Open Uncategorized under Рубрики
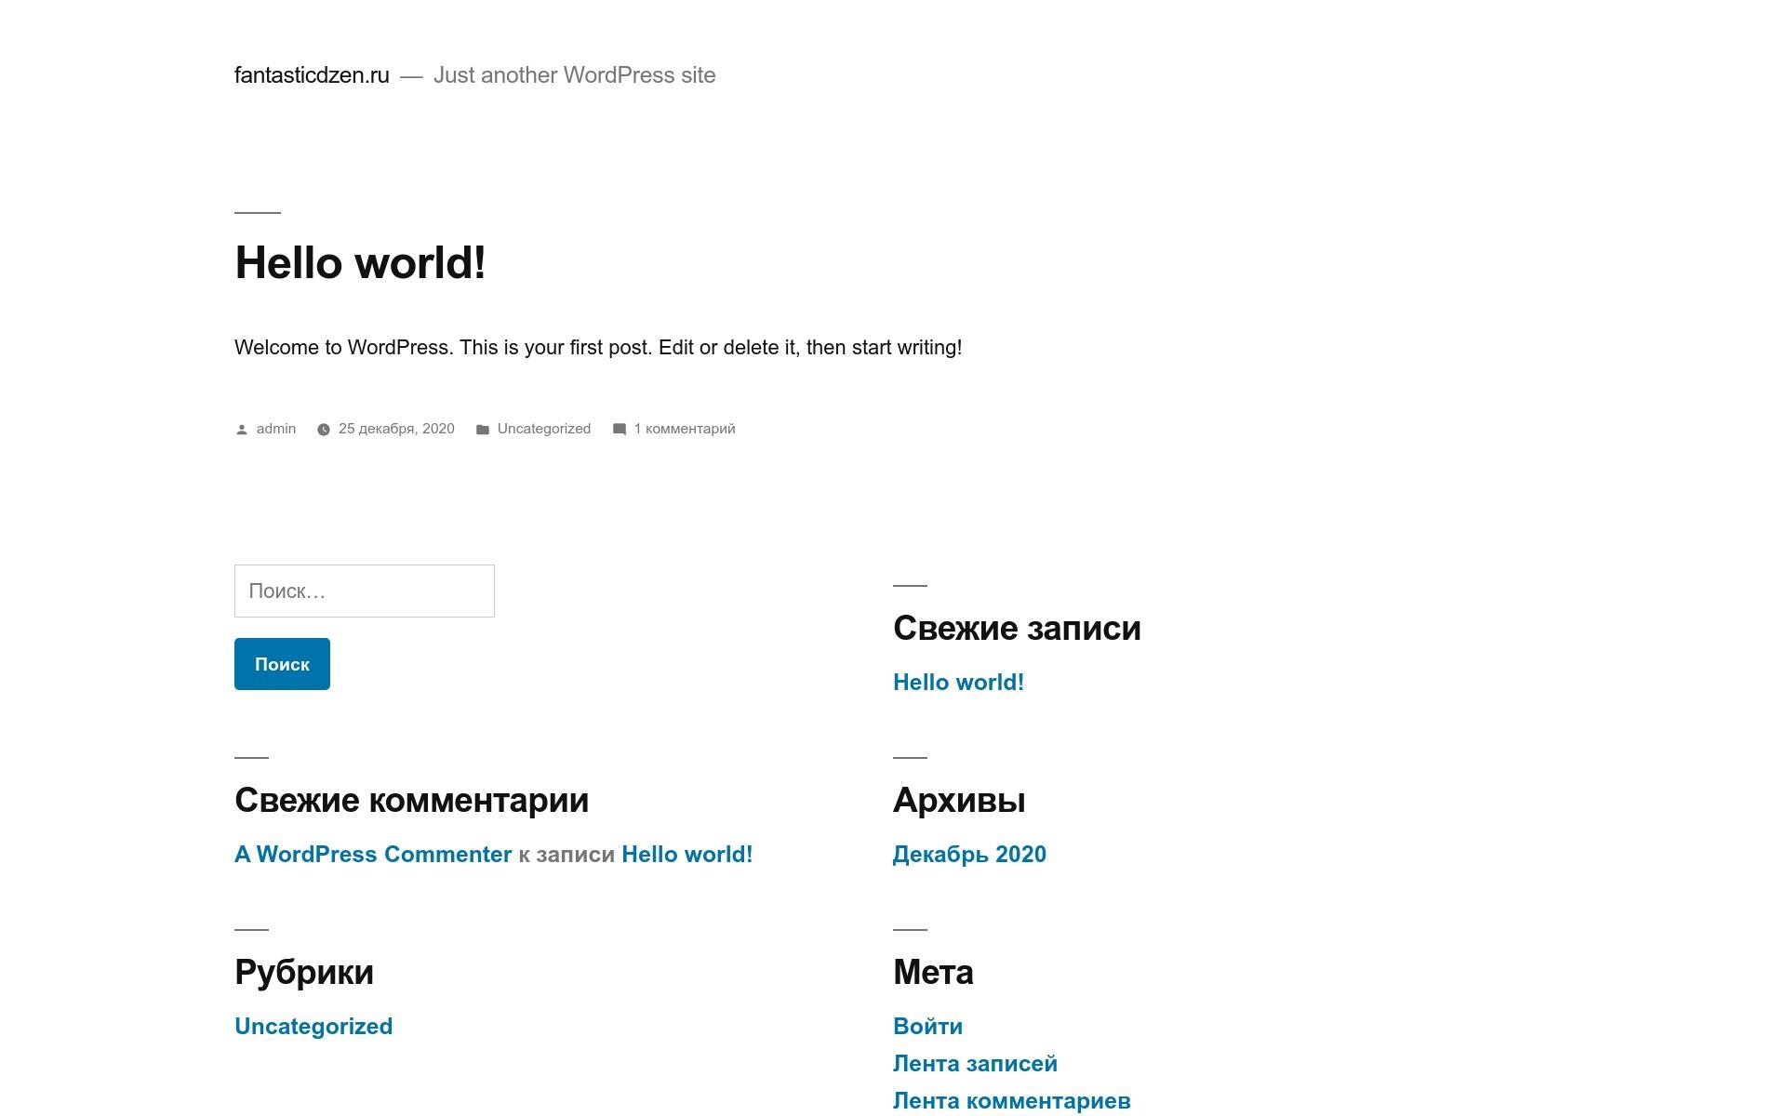 tap(313, 1027)
